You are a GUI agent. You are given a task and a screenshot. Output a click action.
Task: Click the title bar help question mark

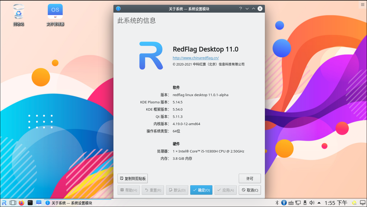(241, 9)
